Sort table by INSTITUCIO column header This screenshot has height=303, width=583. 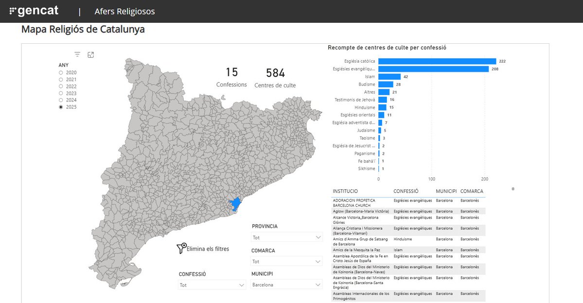coord(345,191)
